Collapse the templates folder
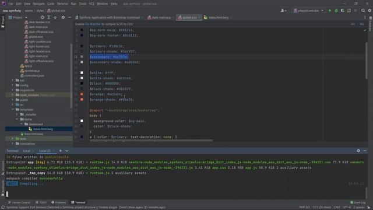Viewport: 373px width, 210px height. (13, 110)
